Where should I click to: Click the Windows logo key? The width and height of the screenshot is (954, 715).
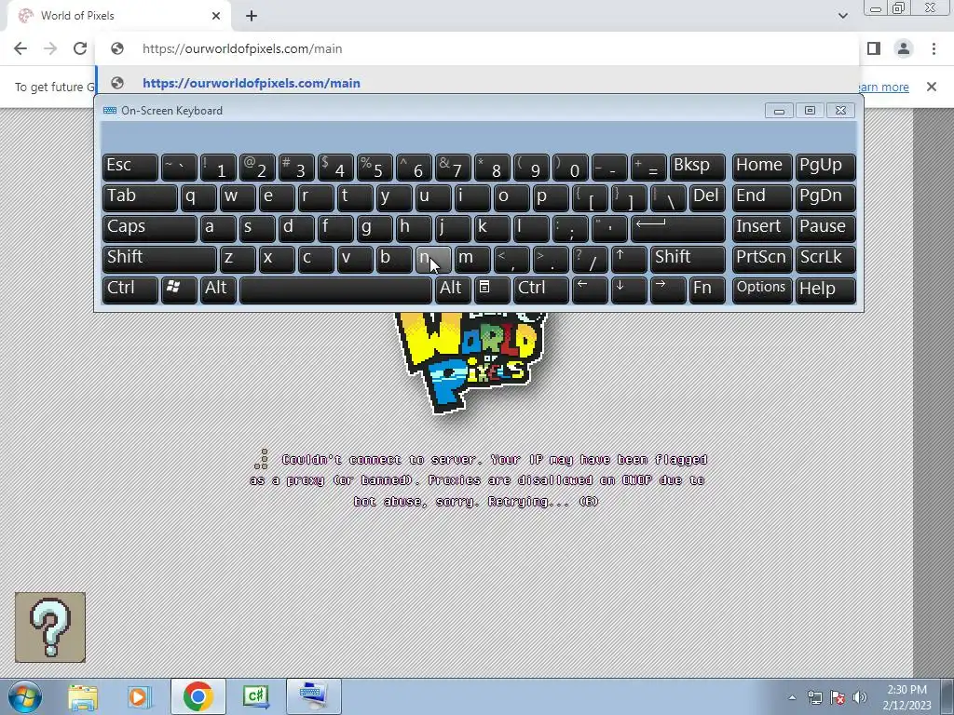pyautogui.click(x=178, y=290)
